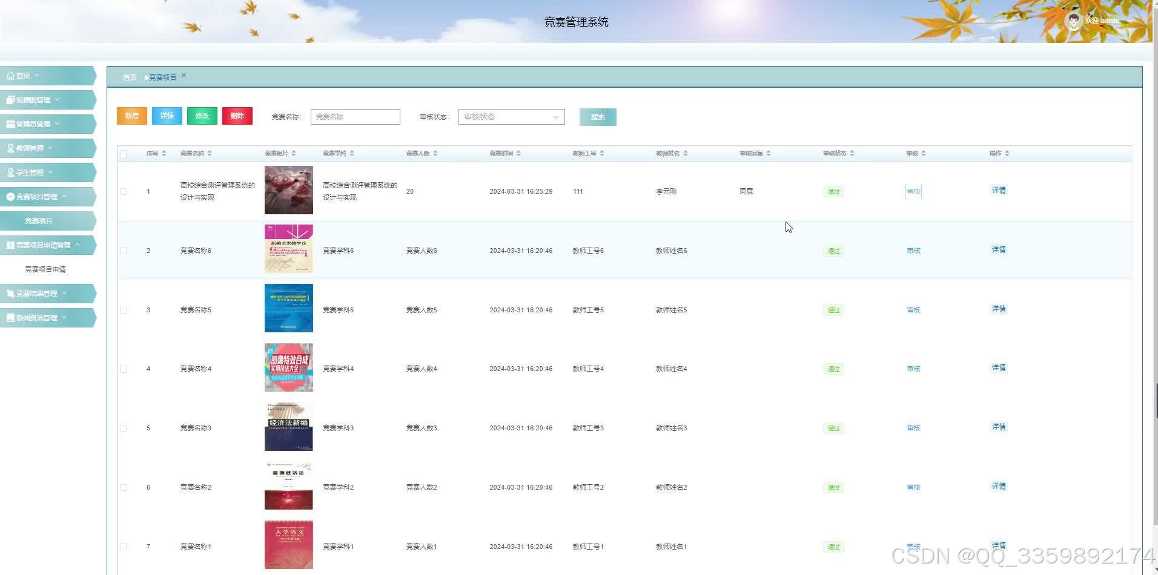Click the 竞赛项目申请管理 grid icon
The image size is (1158, 575).
click(10, 245)
